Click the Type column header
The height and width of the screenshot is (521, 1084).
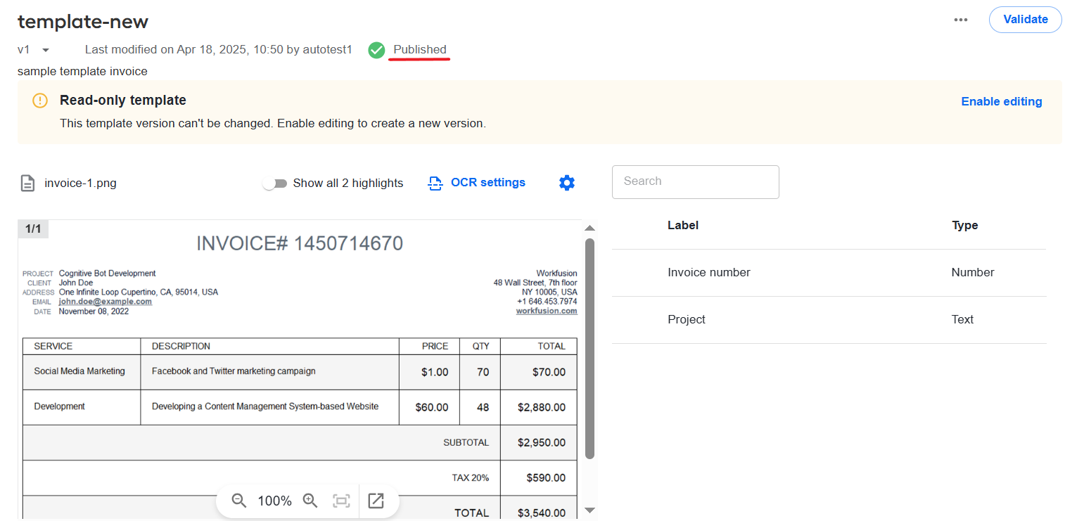[x=964, y=226]
